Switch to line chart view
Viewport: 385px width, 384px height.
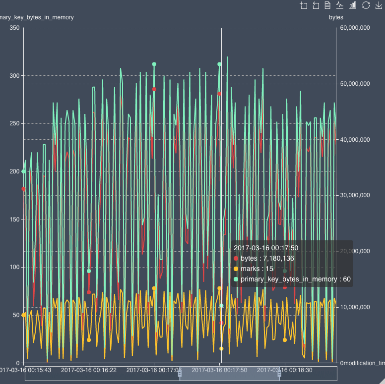(x=340, y=5)
